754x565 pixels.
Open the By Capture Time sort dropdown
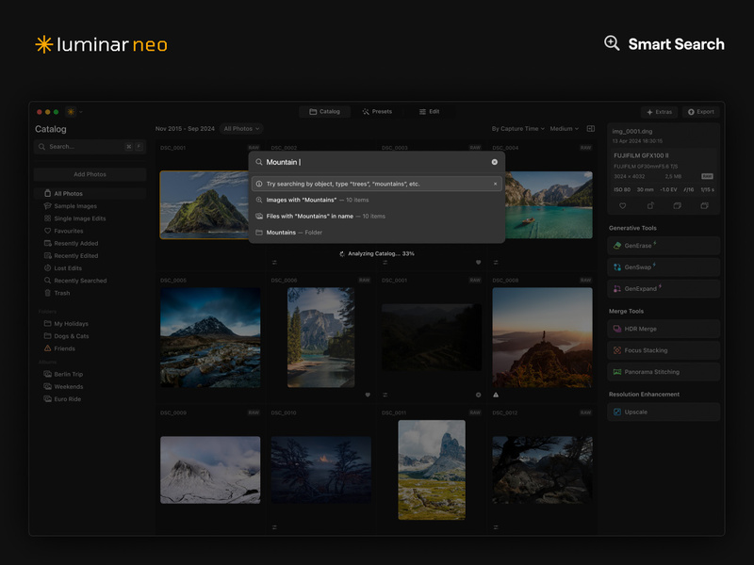(x=514, y=129)
